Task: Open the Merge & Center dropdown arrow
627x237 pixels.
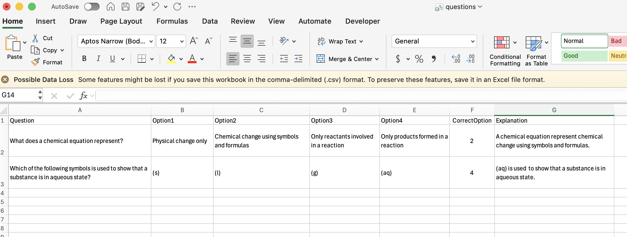Action: 377,59
